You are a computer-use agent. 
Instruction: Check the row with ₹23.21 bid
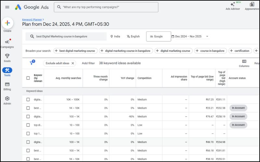pos(28,108)
